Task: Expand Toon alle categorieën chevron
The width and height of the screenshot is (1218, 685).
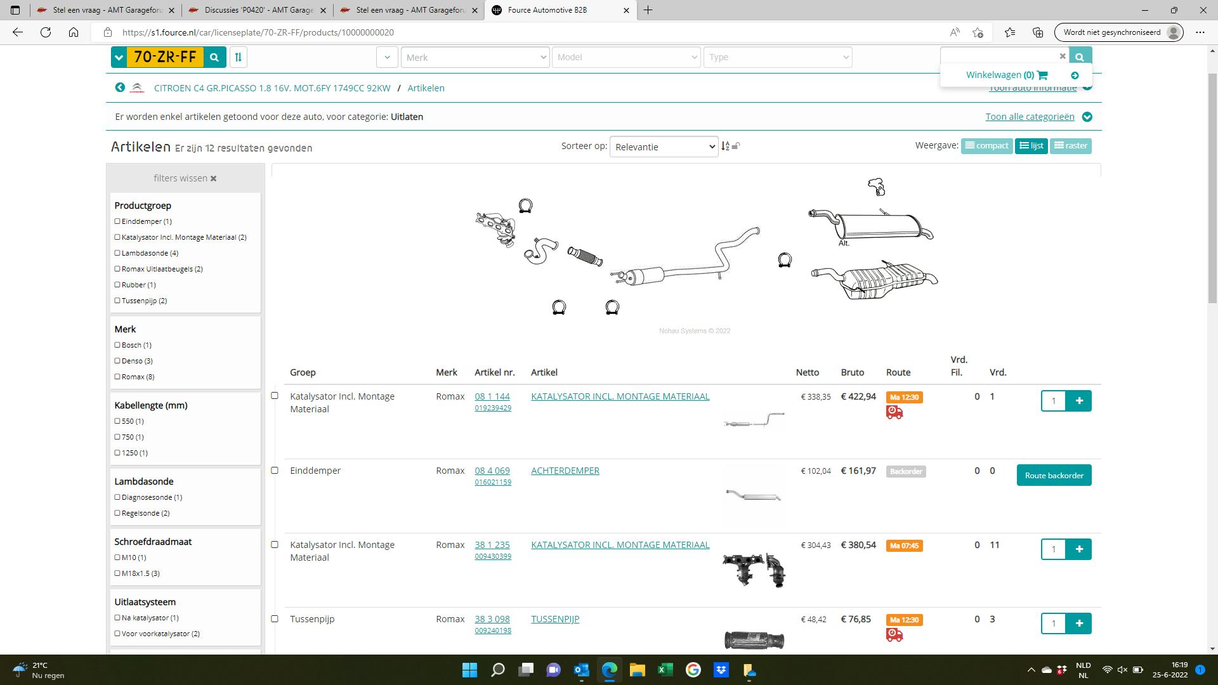Action: pyautogui.click(x=1087, y=117)
